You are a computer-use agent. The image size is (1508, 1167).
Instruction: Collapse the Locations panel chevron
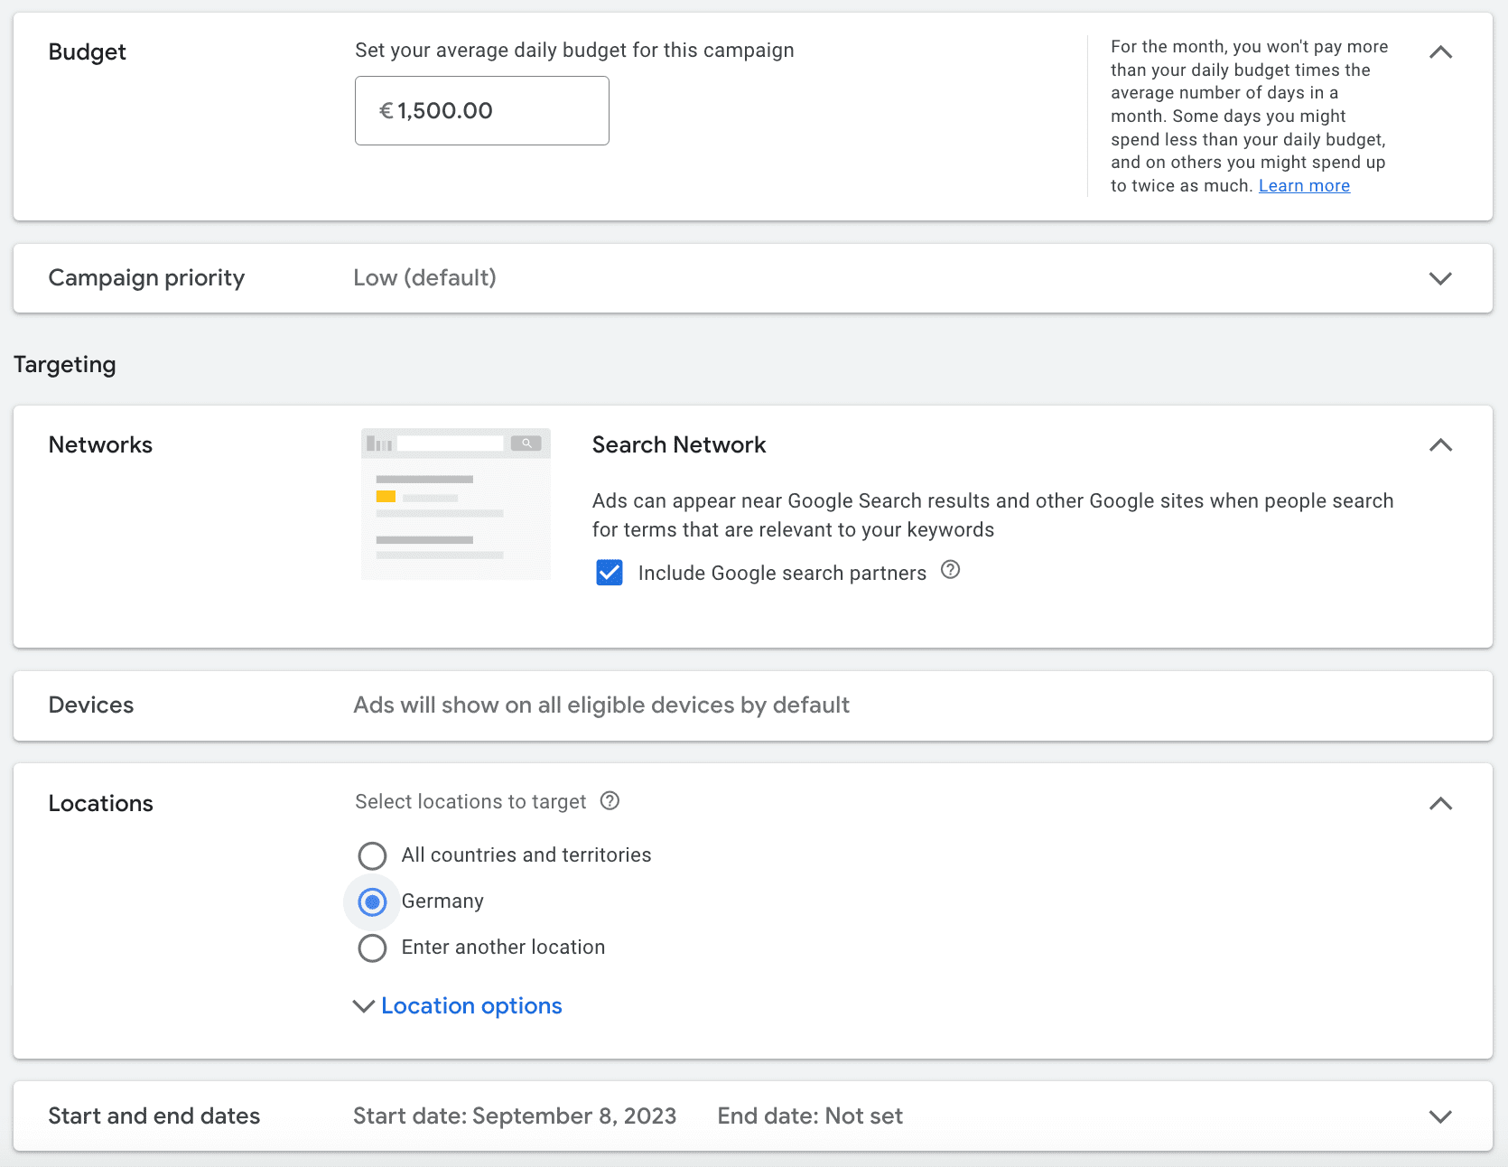point(1440,804)
